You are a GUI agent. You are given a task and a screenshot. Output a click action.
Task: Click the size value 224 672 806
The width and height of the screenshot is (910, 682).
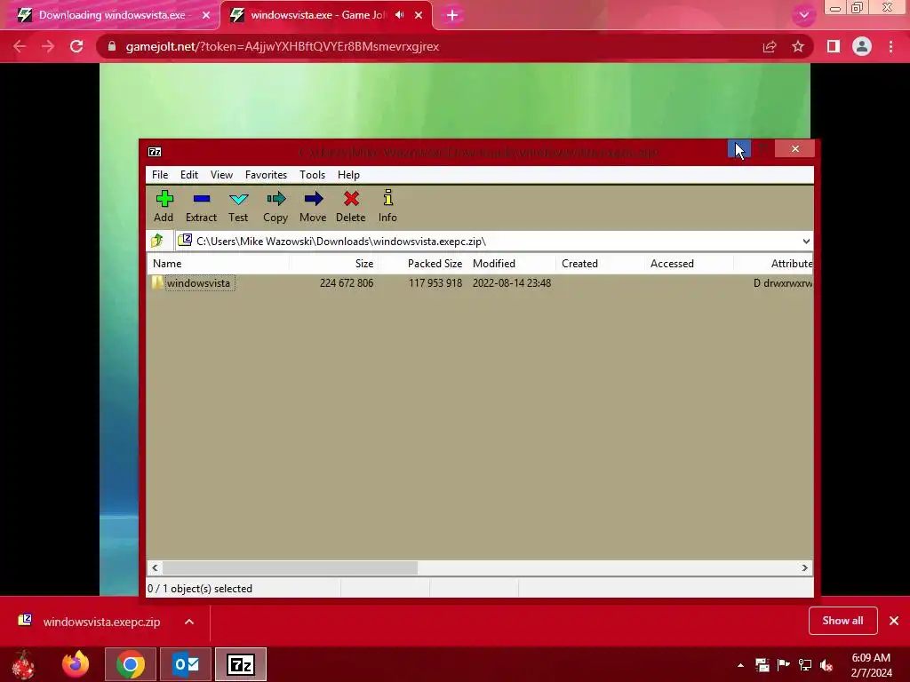[x=347, y=283]
